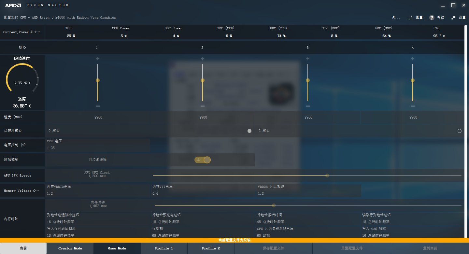The height and width of the screenshot is (254, 469).
Task: Click the APU GFX Speeds row label
Action: click(17, 176)
